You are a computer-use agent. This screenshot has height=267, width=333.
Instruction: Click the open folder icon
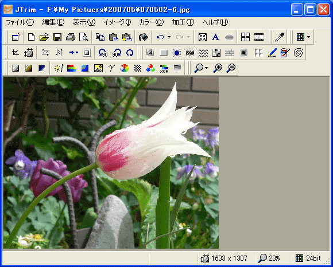[x=44, y=37]
